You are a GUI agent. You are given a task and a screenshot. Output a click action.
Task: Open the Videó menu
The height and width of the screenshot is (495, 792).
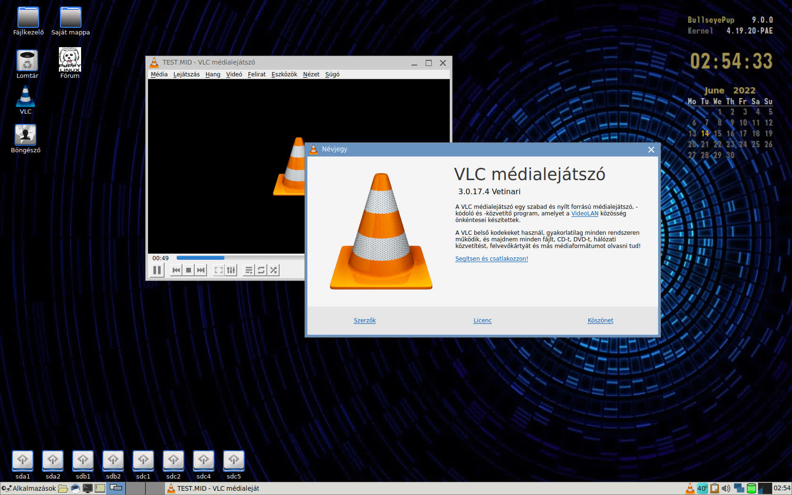[234, 74]
